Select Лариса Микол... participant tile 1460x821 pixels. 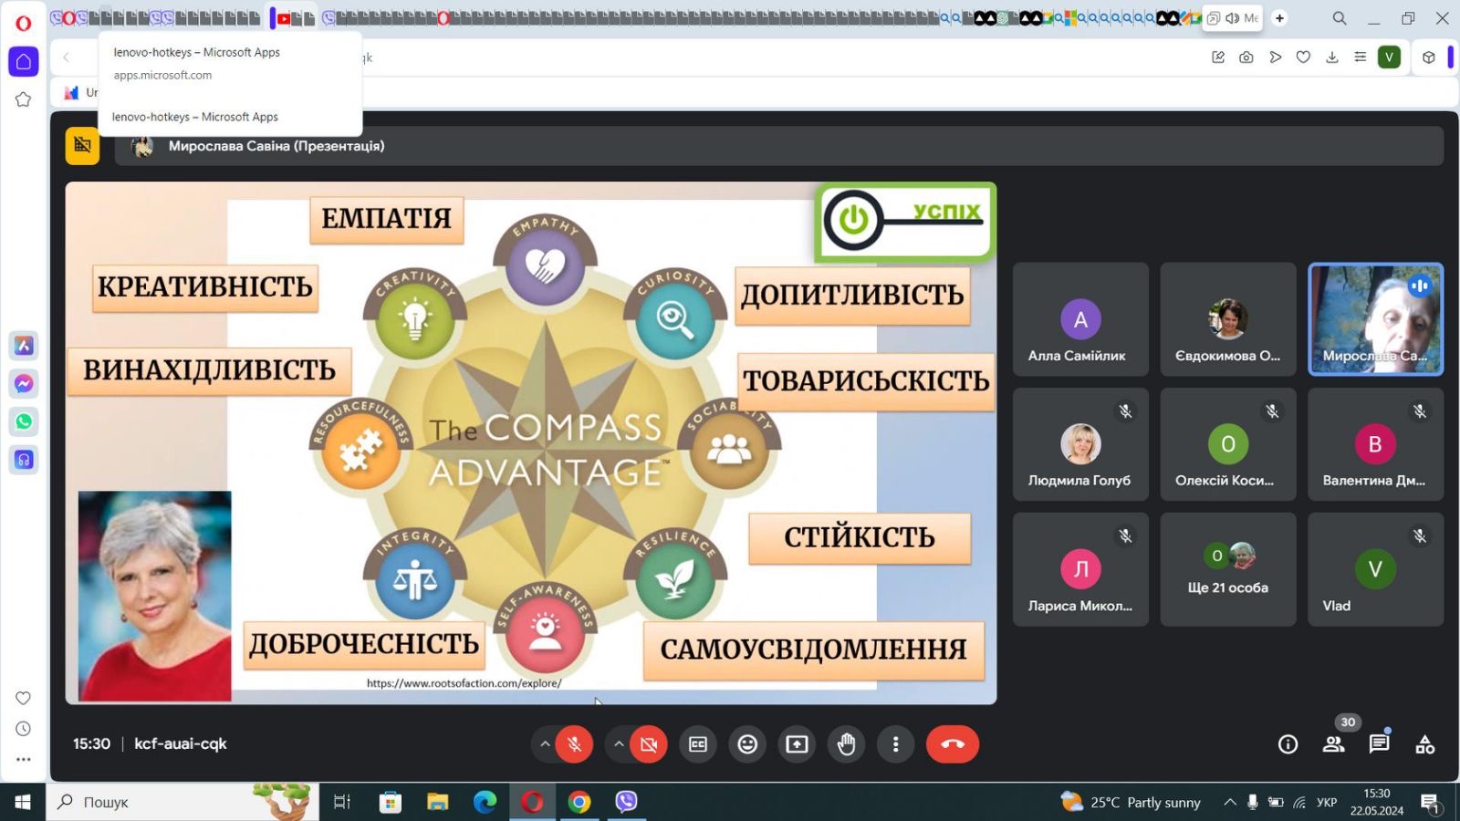(x=1080, y=569)
